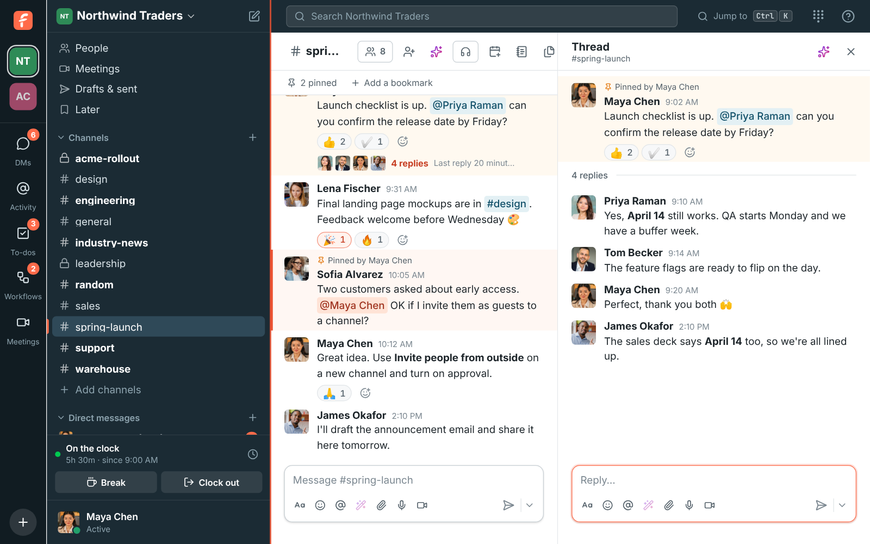Open Workflows in the left rail
The image size is (870, 544).
pos(23,284)
